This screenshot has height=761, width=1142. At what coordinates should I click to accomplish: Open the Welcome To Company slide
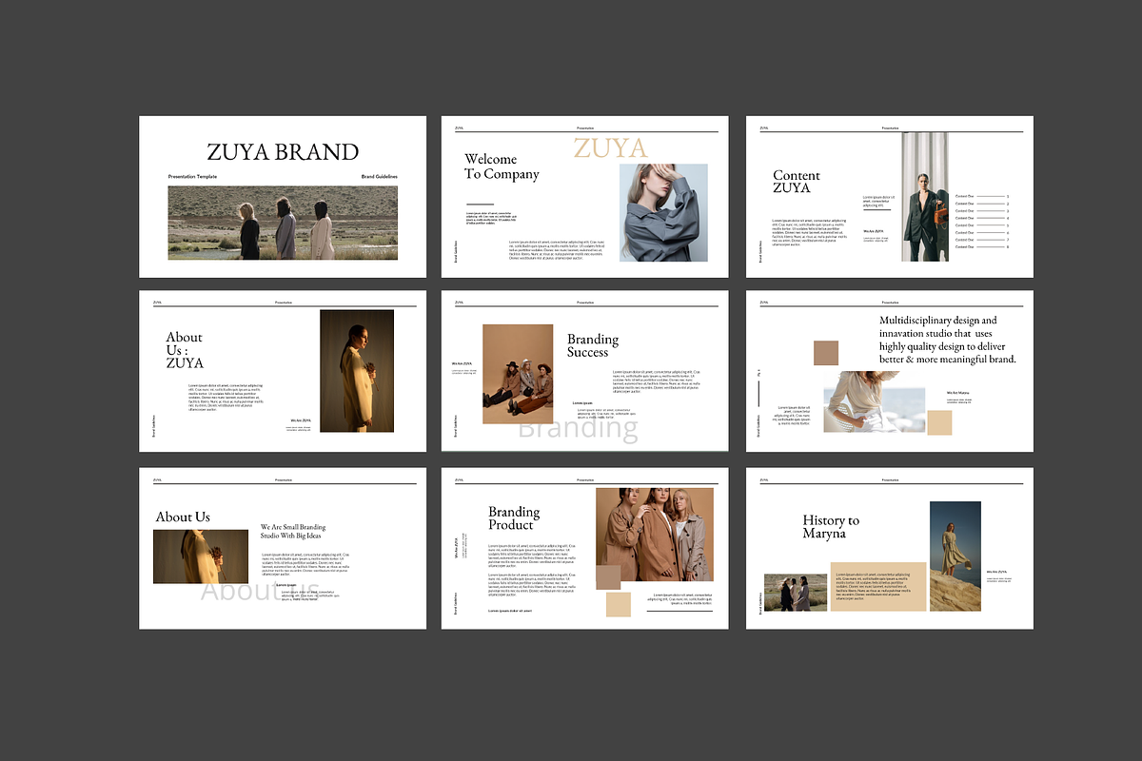tap(584, 197)
